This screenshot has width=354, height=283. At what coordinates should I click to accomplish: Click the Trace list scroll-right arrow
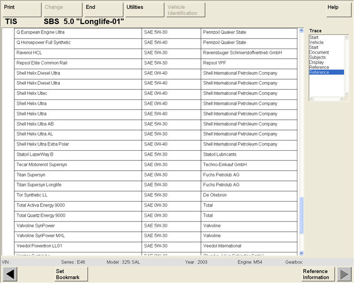tap(342, 99)
